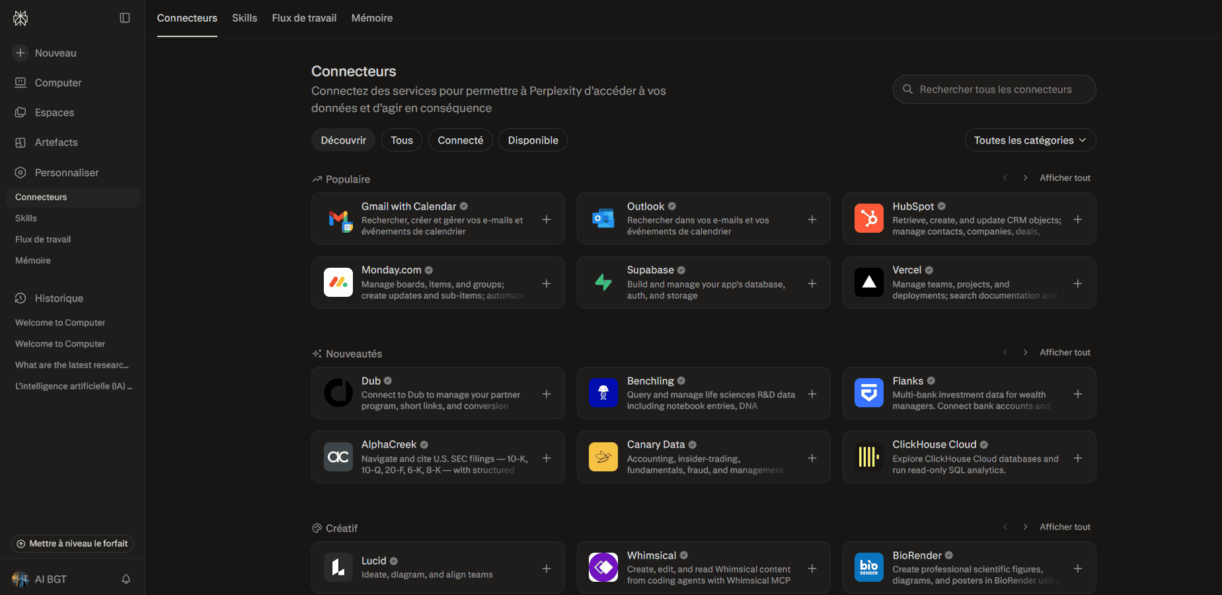Click the Whimsical purple logo
Image resolution: width=1222 pixels, height=595 pixels.
pyautogui.click(x=603, y=567)
